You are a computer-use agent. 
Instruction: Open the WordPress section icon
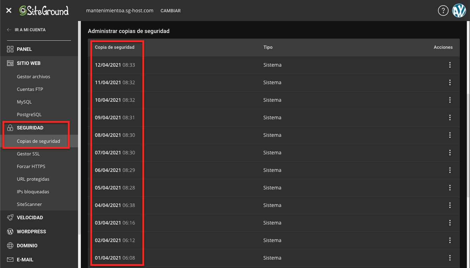pos(10,232)
